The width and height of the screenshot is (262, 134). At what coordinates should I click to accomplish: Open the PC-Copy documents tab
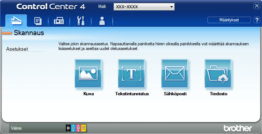(38, 21)
